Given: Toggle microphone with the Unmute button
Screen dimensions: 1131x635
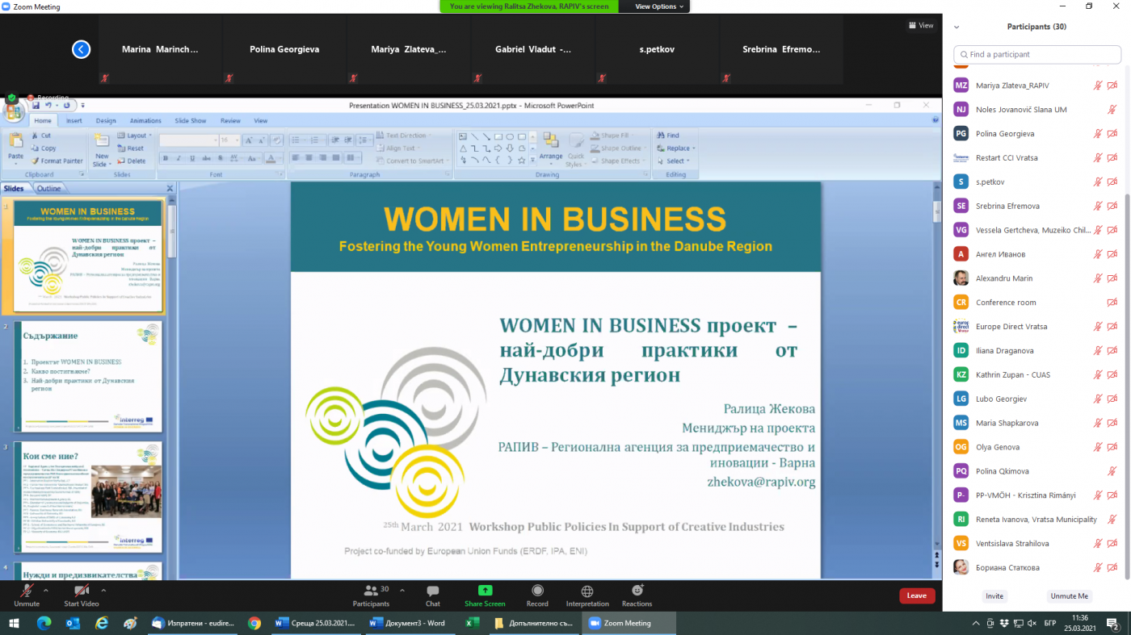Looking at the screenshot, I should coord(27,595).
